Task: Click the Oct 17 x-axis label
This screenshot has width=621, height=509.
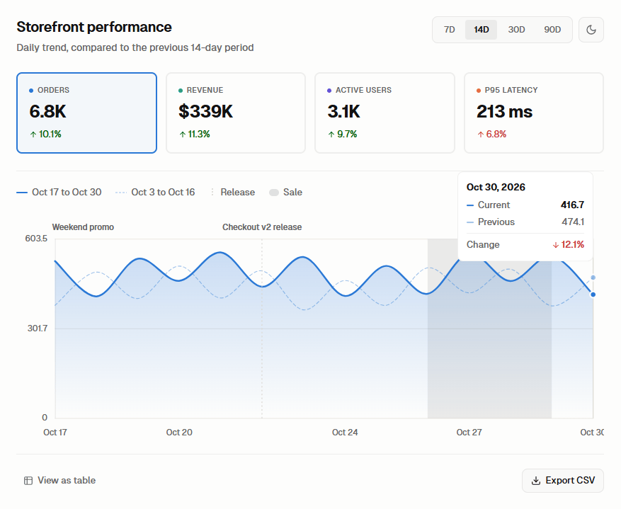Action: (x=55, y=433)
